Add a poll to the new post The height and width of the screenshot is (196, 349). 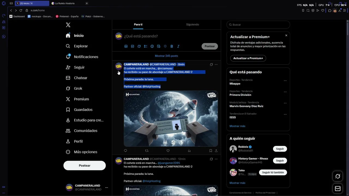click(146, 46)
